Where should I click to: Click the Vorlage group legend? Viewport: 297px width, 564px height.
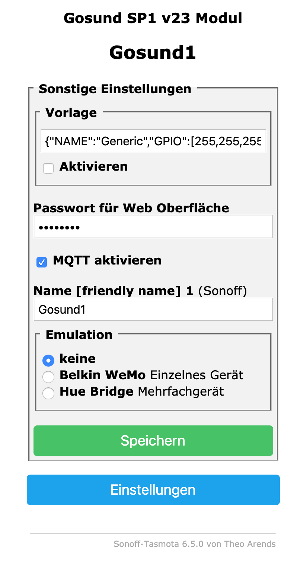[x=71, y=113]
